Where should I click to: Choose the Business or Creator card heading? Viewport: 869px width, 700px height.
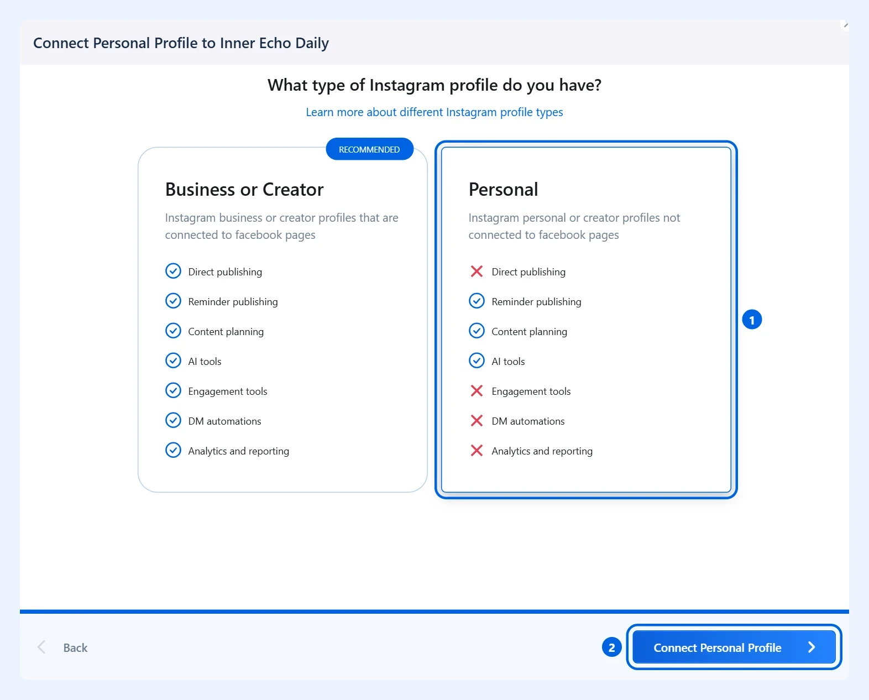244,190
